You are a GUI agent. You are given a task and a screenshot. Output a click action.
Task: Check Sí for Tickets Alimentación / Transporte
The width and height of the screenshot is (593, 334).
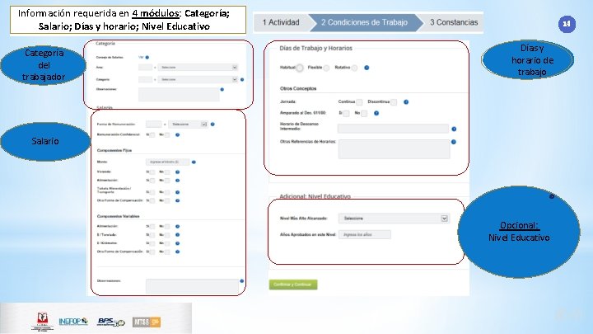point(152,192)
